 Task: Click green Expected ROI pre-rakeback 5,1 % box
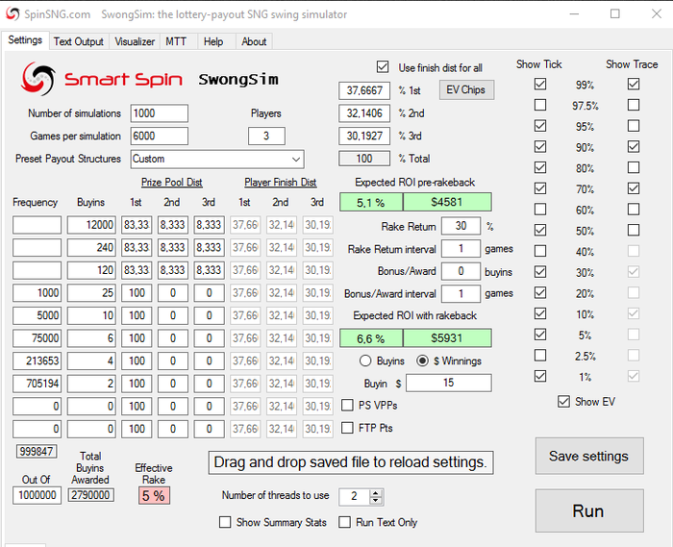(371, 202)
